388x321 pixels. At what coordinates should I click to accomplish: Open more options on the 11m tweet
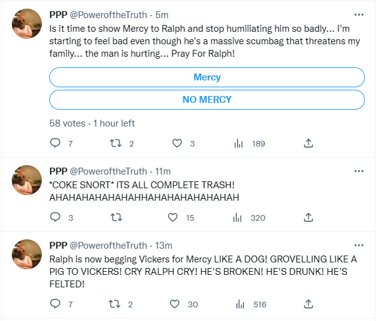click(x=359, y=171)
